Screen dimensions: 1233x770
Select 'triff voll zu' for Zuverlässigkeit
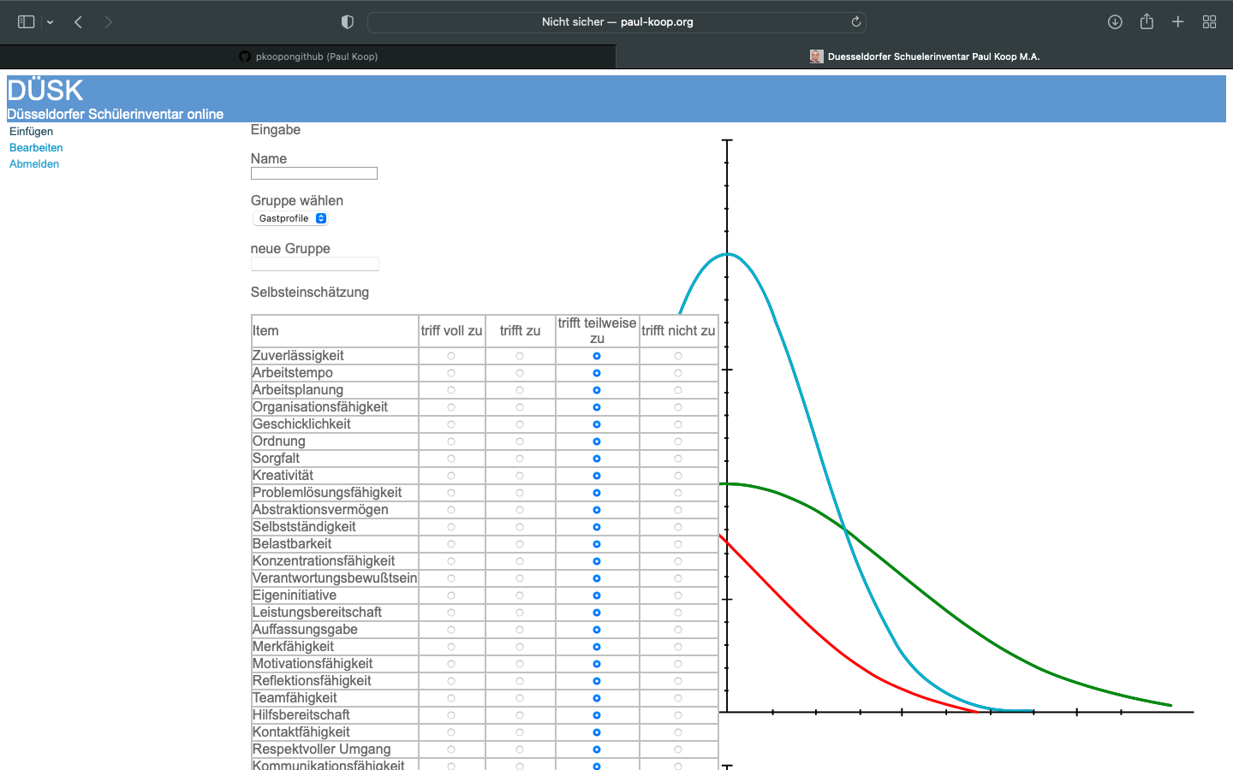[451, 356]
